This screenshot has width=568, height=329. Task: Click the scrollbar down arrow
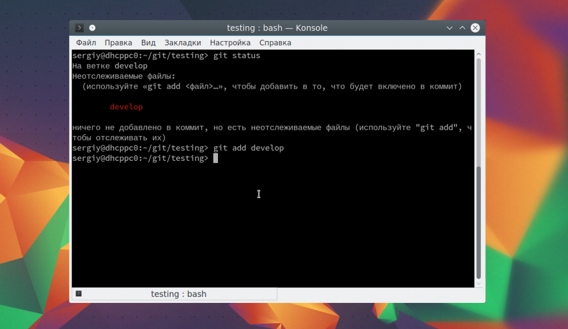click(479, 284)
